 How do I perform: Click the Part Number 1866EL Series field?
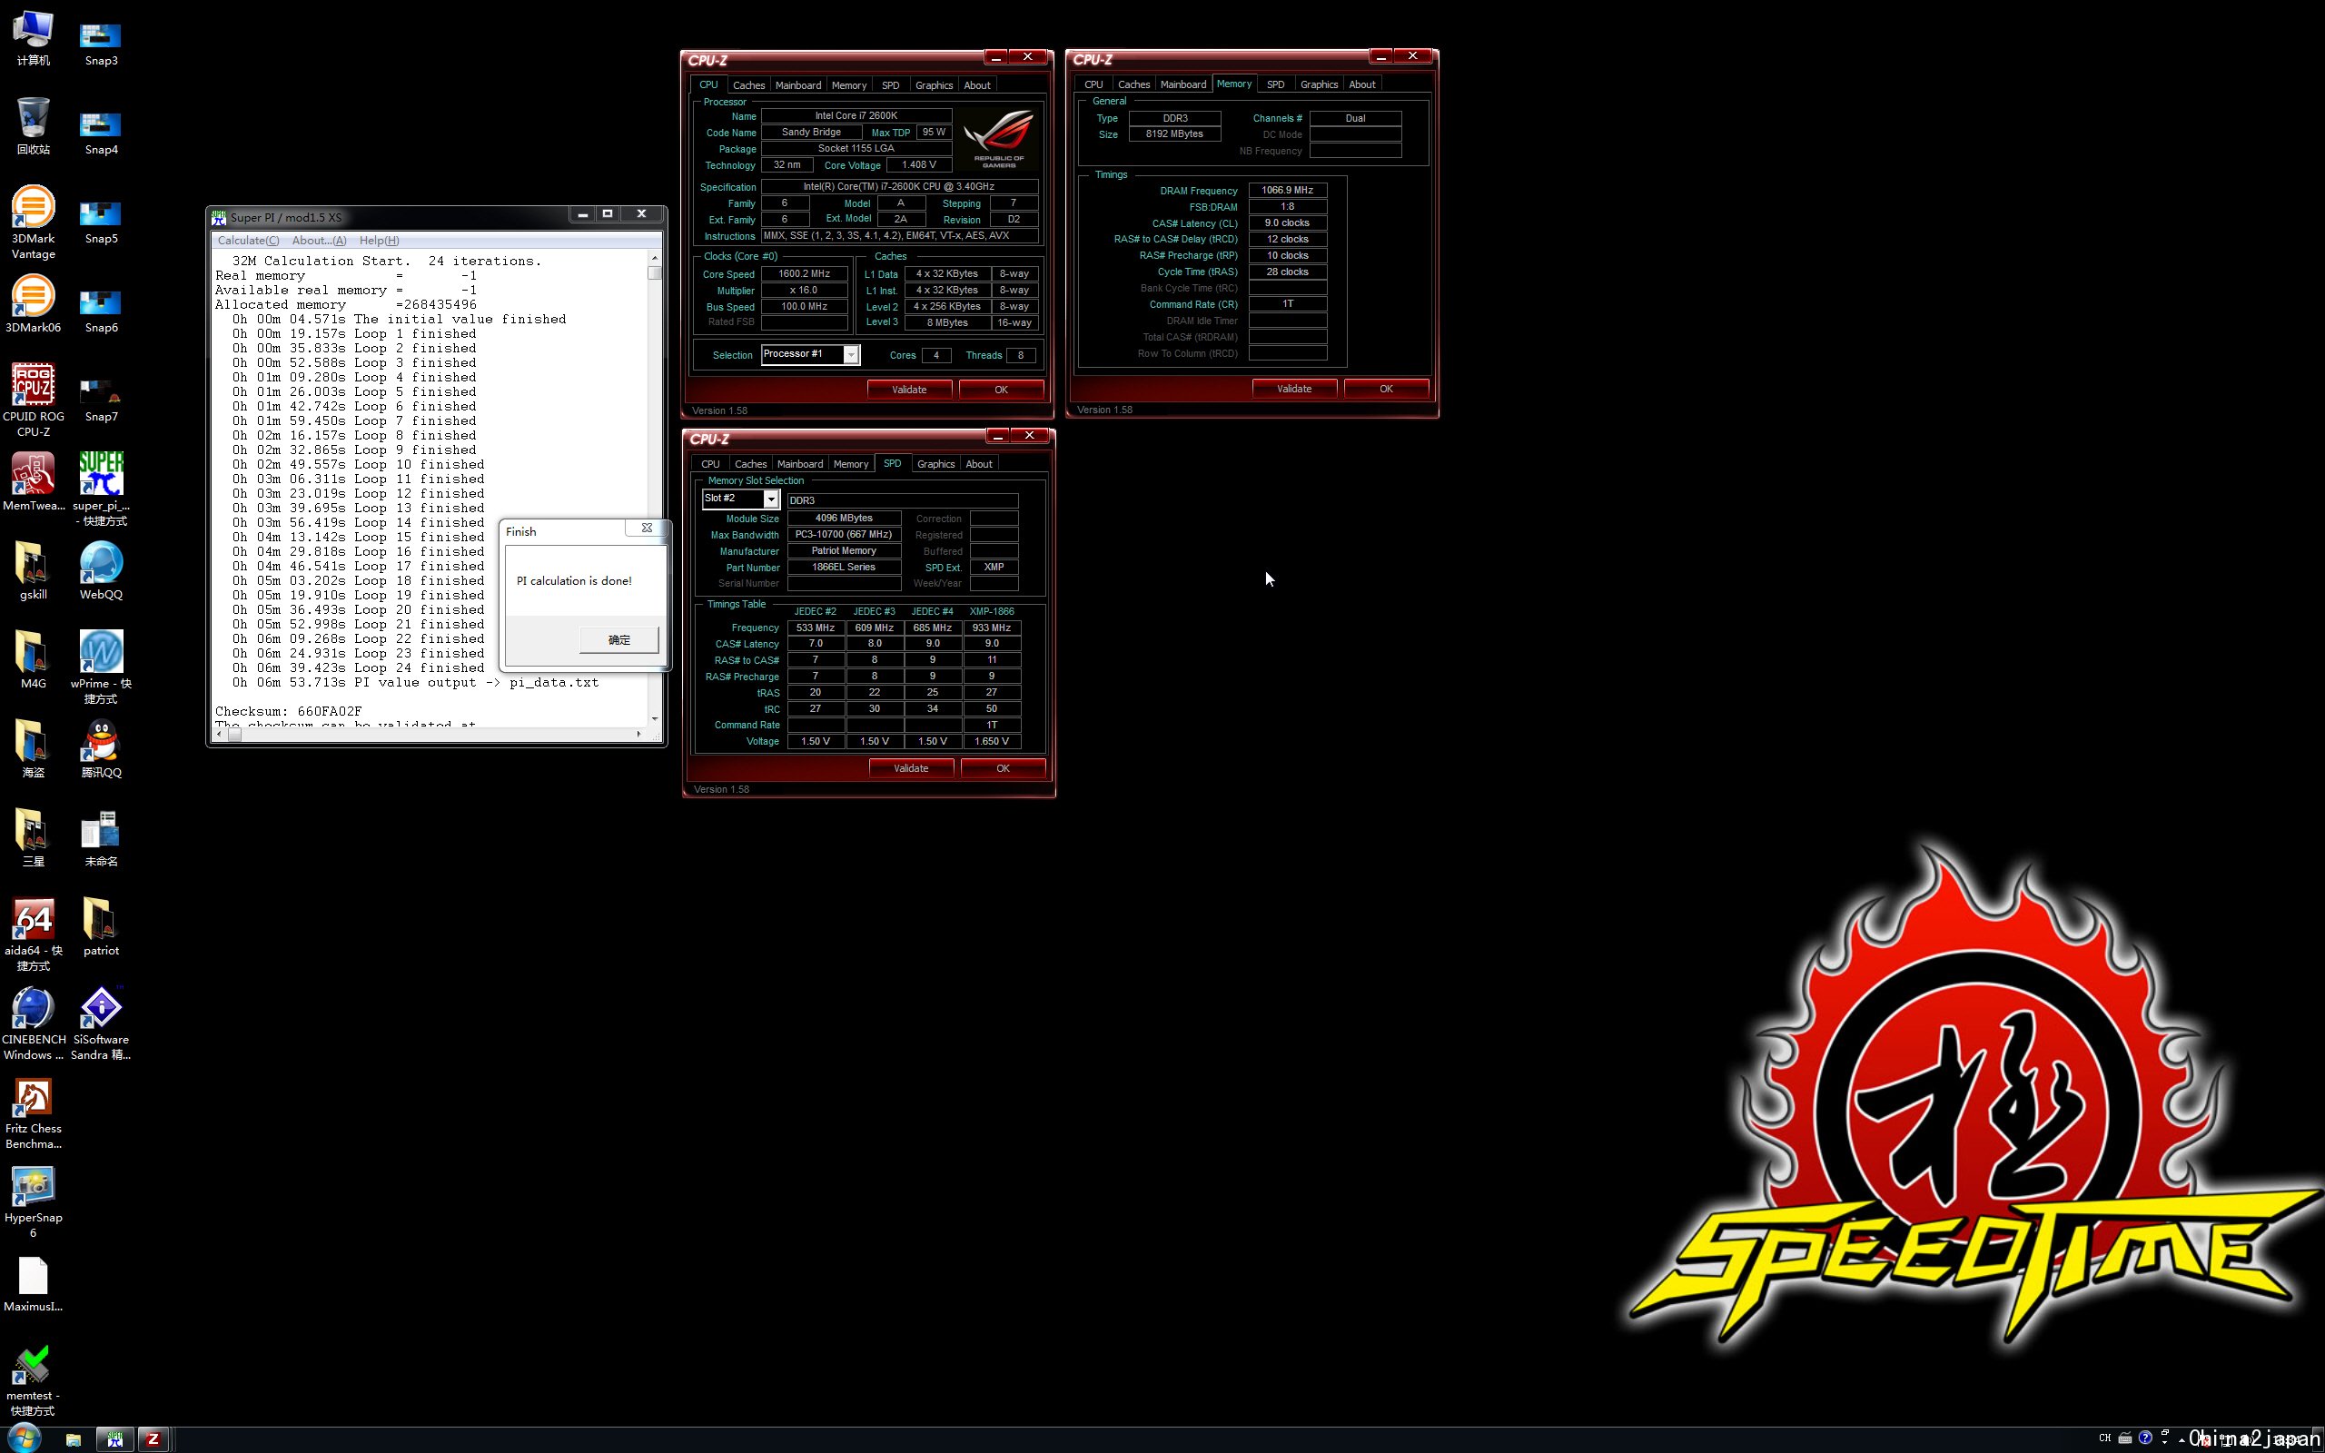click(844, 567)
